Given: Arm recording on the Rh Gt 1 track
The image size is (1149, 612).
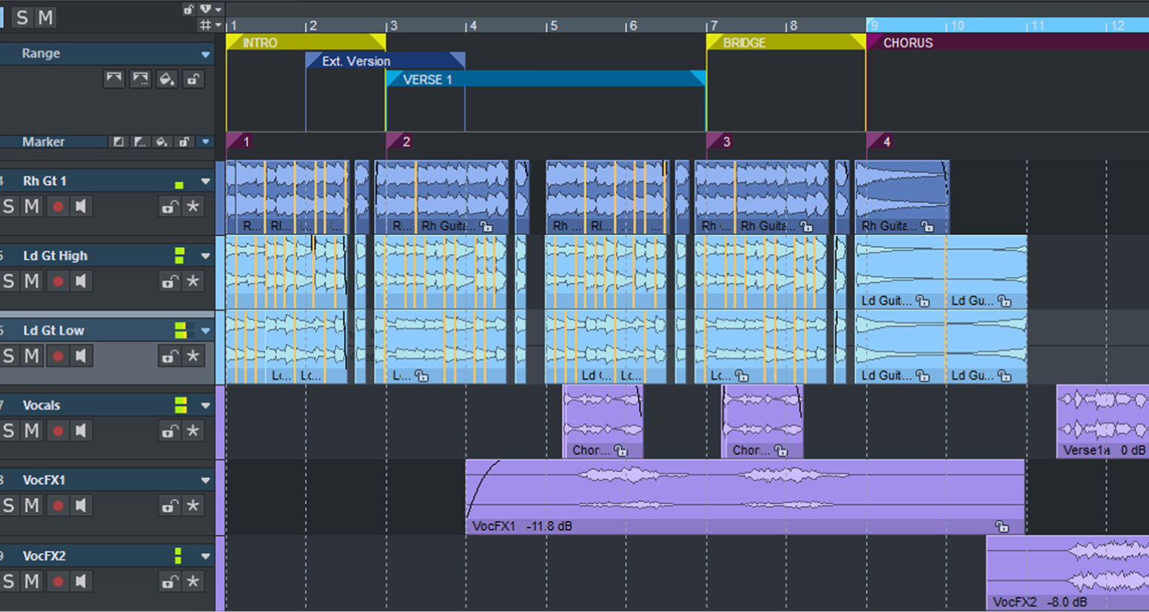Looking at the screenshot, I should pos(58,206).
